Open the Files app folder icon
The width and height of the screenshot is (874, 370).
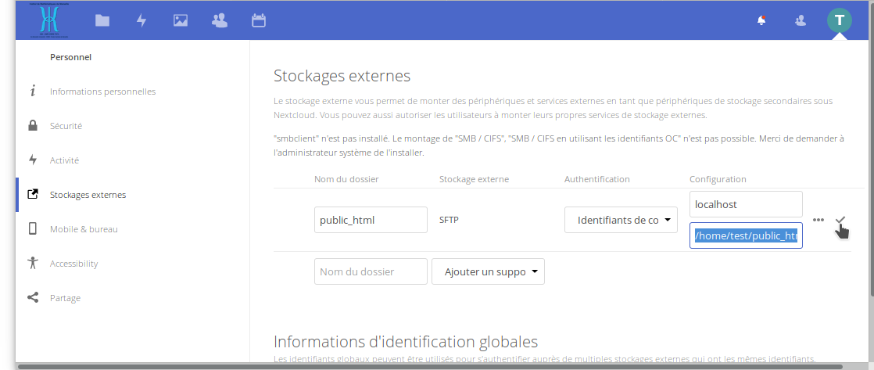click(x=102, y=21)
